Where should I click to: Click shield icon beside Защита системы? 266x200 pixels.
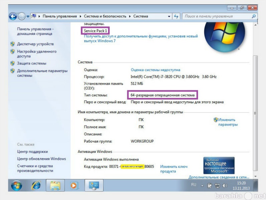[13, 63]
